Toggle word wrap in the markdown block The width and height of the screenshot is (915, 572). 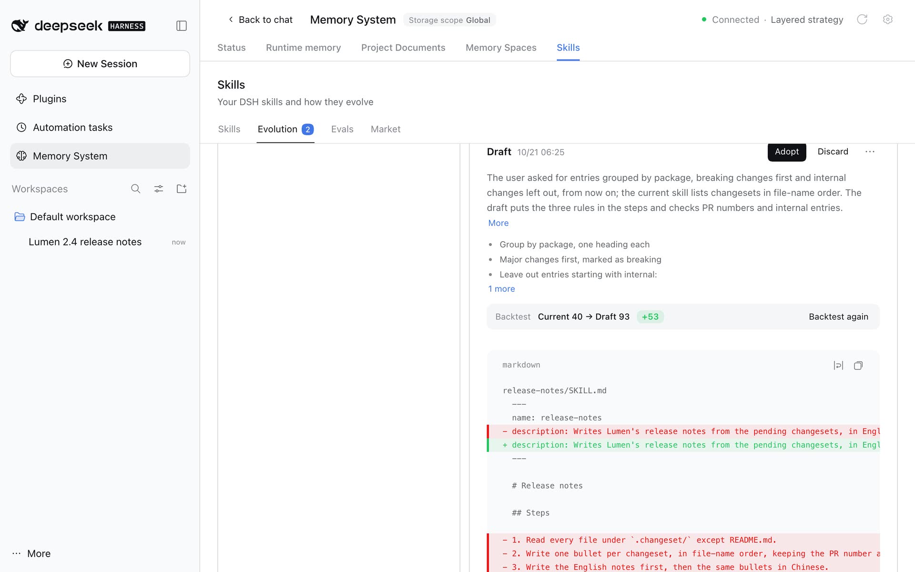click(x=838, y=366)
